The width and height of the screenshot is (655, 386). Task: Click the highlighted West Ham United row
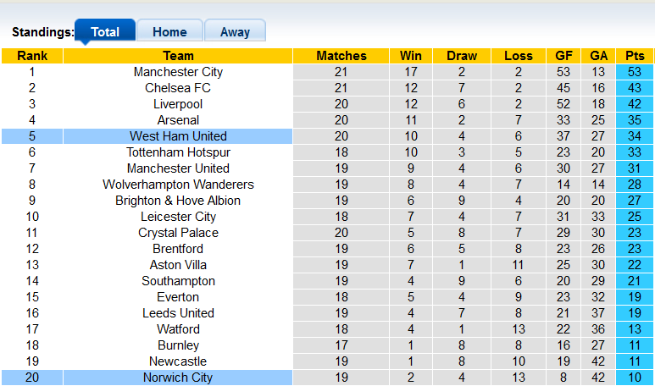tap(178, 136)
